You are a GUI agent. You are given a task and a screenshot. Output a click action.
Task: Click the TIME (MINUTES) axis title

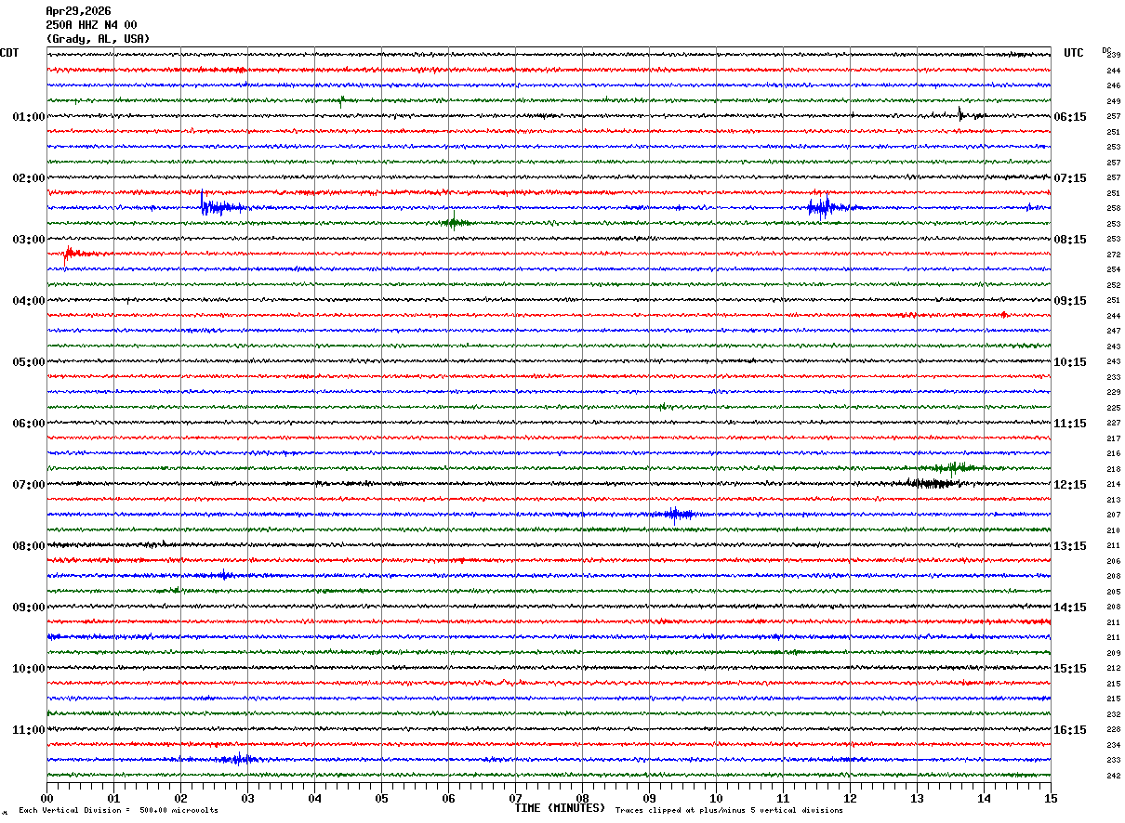560,808
